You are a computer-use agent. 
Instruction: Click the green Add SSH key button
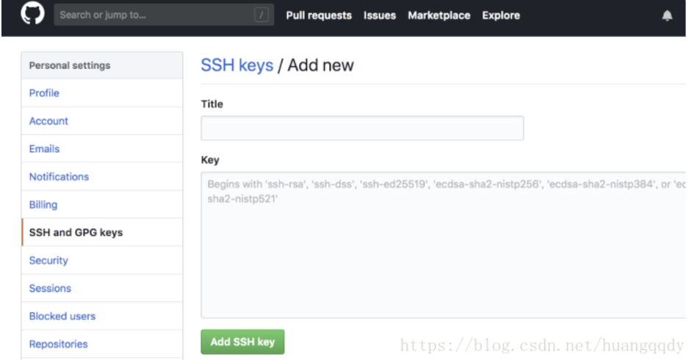coord(242,342)
